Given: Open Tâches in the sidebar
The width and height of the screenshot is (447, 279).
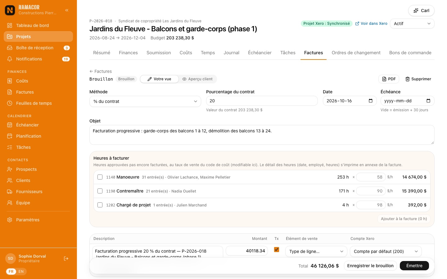Looking at the screenshot, I should point(38,147).
